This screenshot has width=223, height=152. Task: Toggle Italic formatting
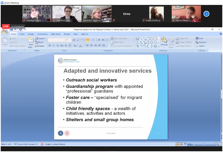(x=53, y=45)
